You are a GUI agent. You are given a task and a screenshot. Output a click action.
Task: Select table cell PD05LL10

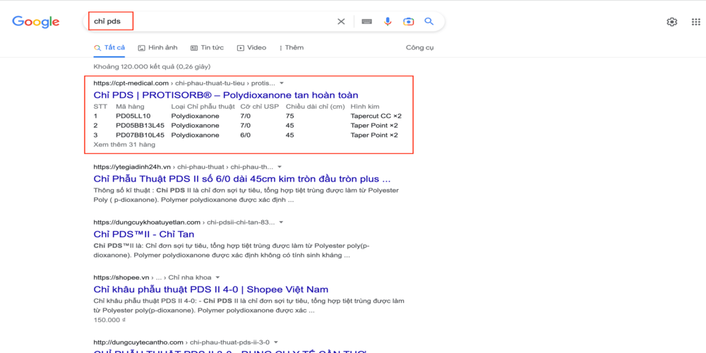(133, 116)
